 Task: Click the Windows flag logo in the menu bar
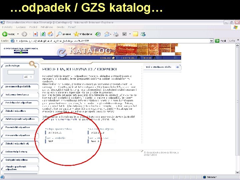pyautogui.click(x=236, y=27)
